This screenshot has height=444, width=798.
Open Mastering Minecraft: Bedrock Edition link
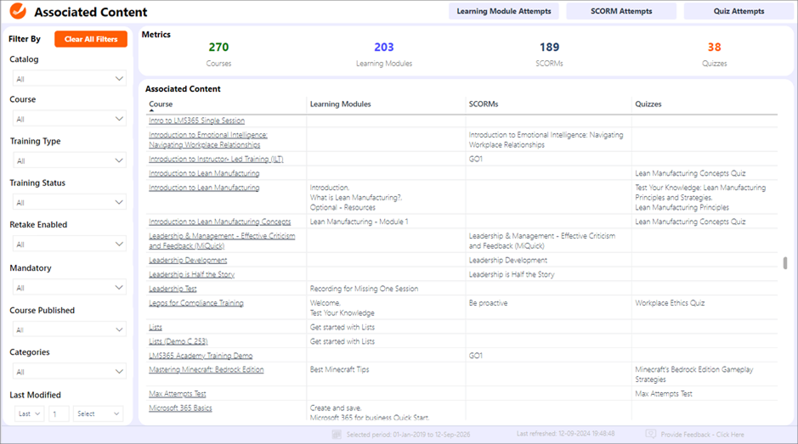tap(207, 370)
